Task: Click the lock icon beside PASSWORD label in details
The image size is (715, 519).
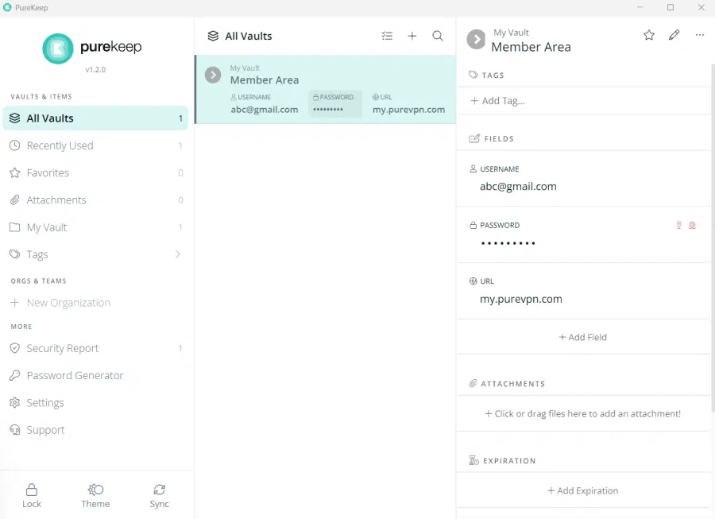Action: (473, 225)
